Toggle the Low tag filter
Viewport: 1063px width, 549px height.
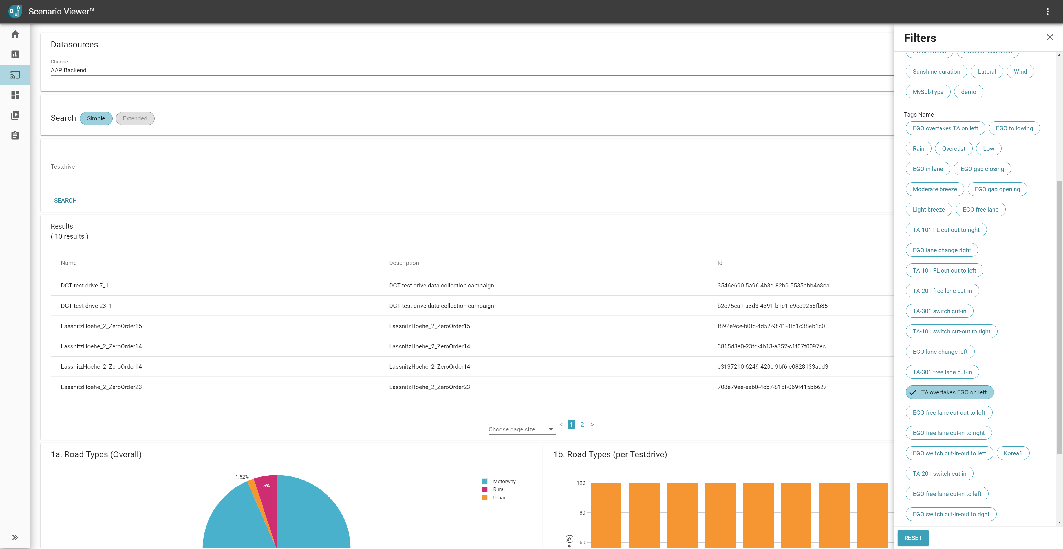[988, 149]
